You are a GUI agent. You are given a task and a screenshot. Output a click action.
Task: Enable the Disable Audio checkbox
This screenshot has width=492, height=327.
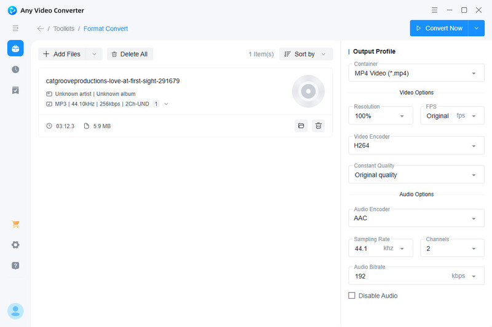pos(352,295)
